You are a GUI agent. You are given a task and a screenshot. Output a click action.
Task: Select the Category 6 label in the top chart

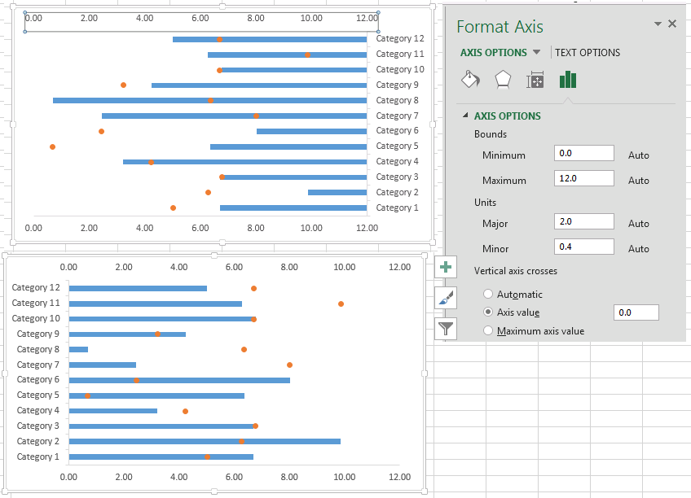[x=397, y=131]
